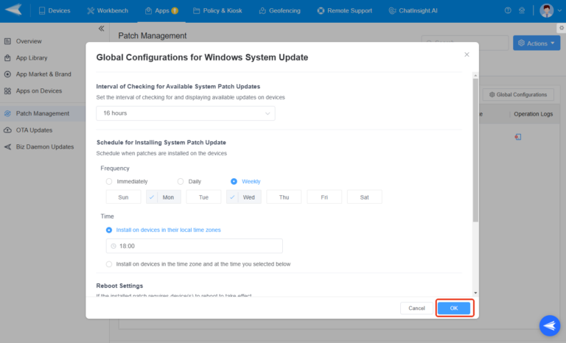The image size is (566, 343).
Task: Go to Policy & Kiosk
Action: click(x=217, y=11)
